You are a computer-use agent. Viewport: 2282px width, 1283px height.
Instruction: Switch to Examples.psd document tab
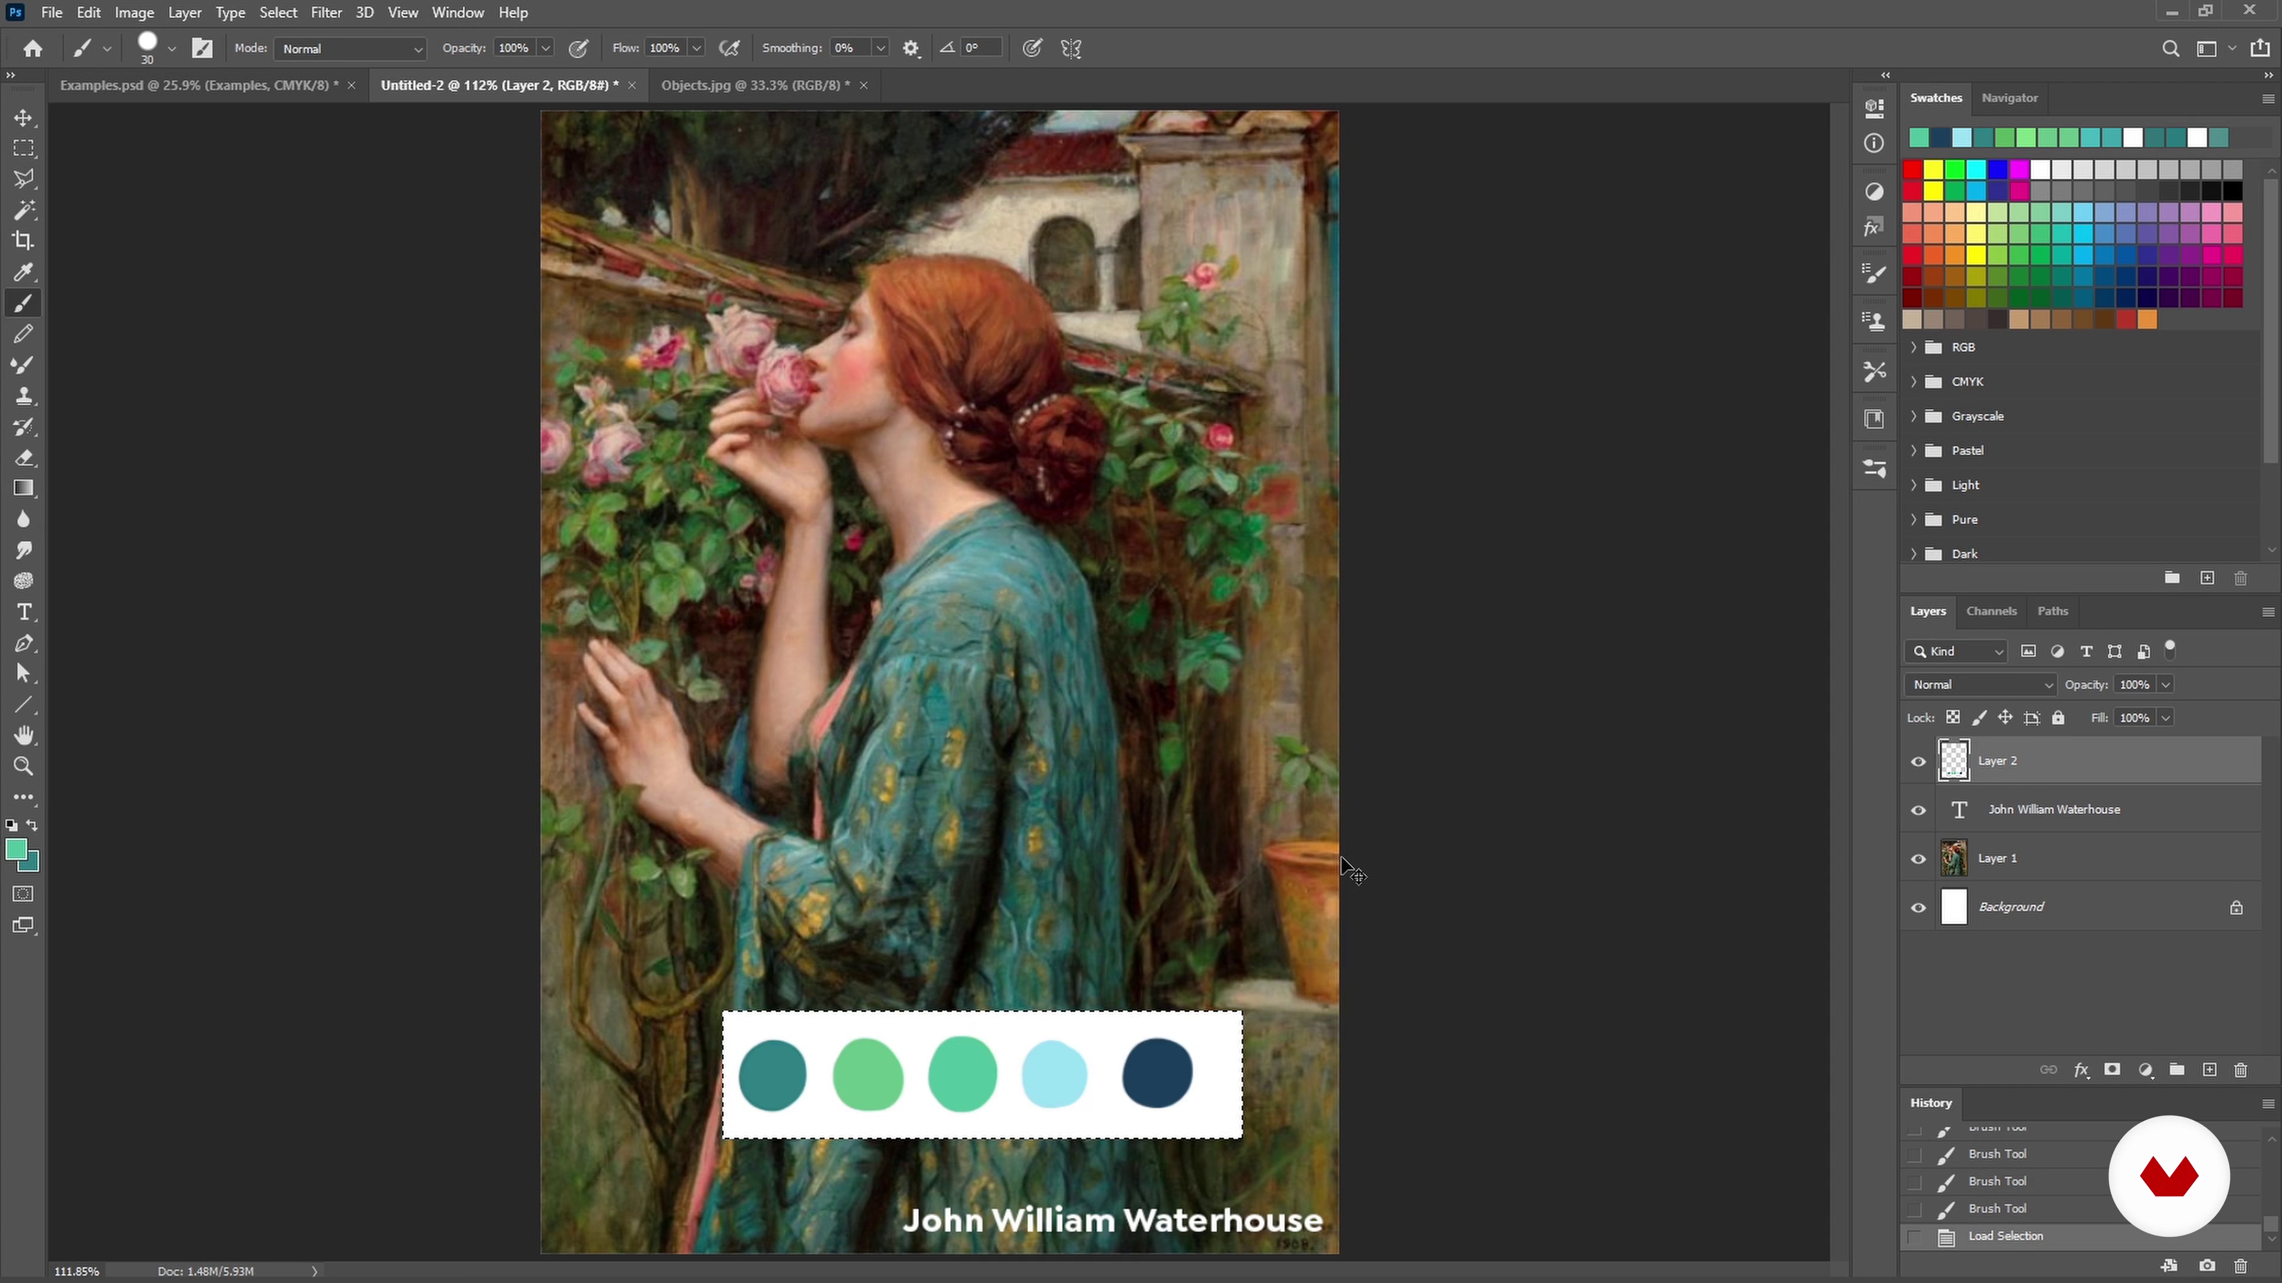[198, 85]
